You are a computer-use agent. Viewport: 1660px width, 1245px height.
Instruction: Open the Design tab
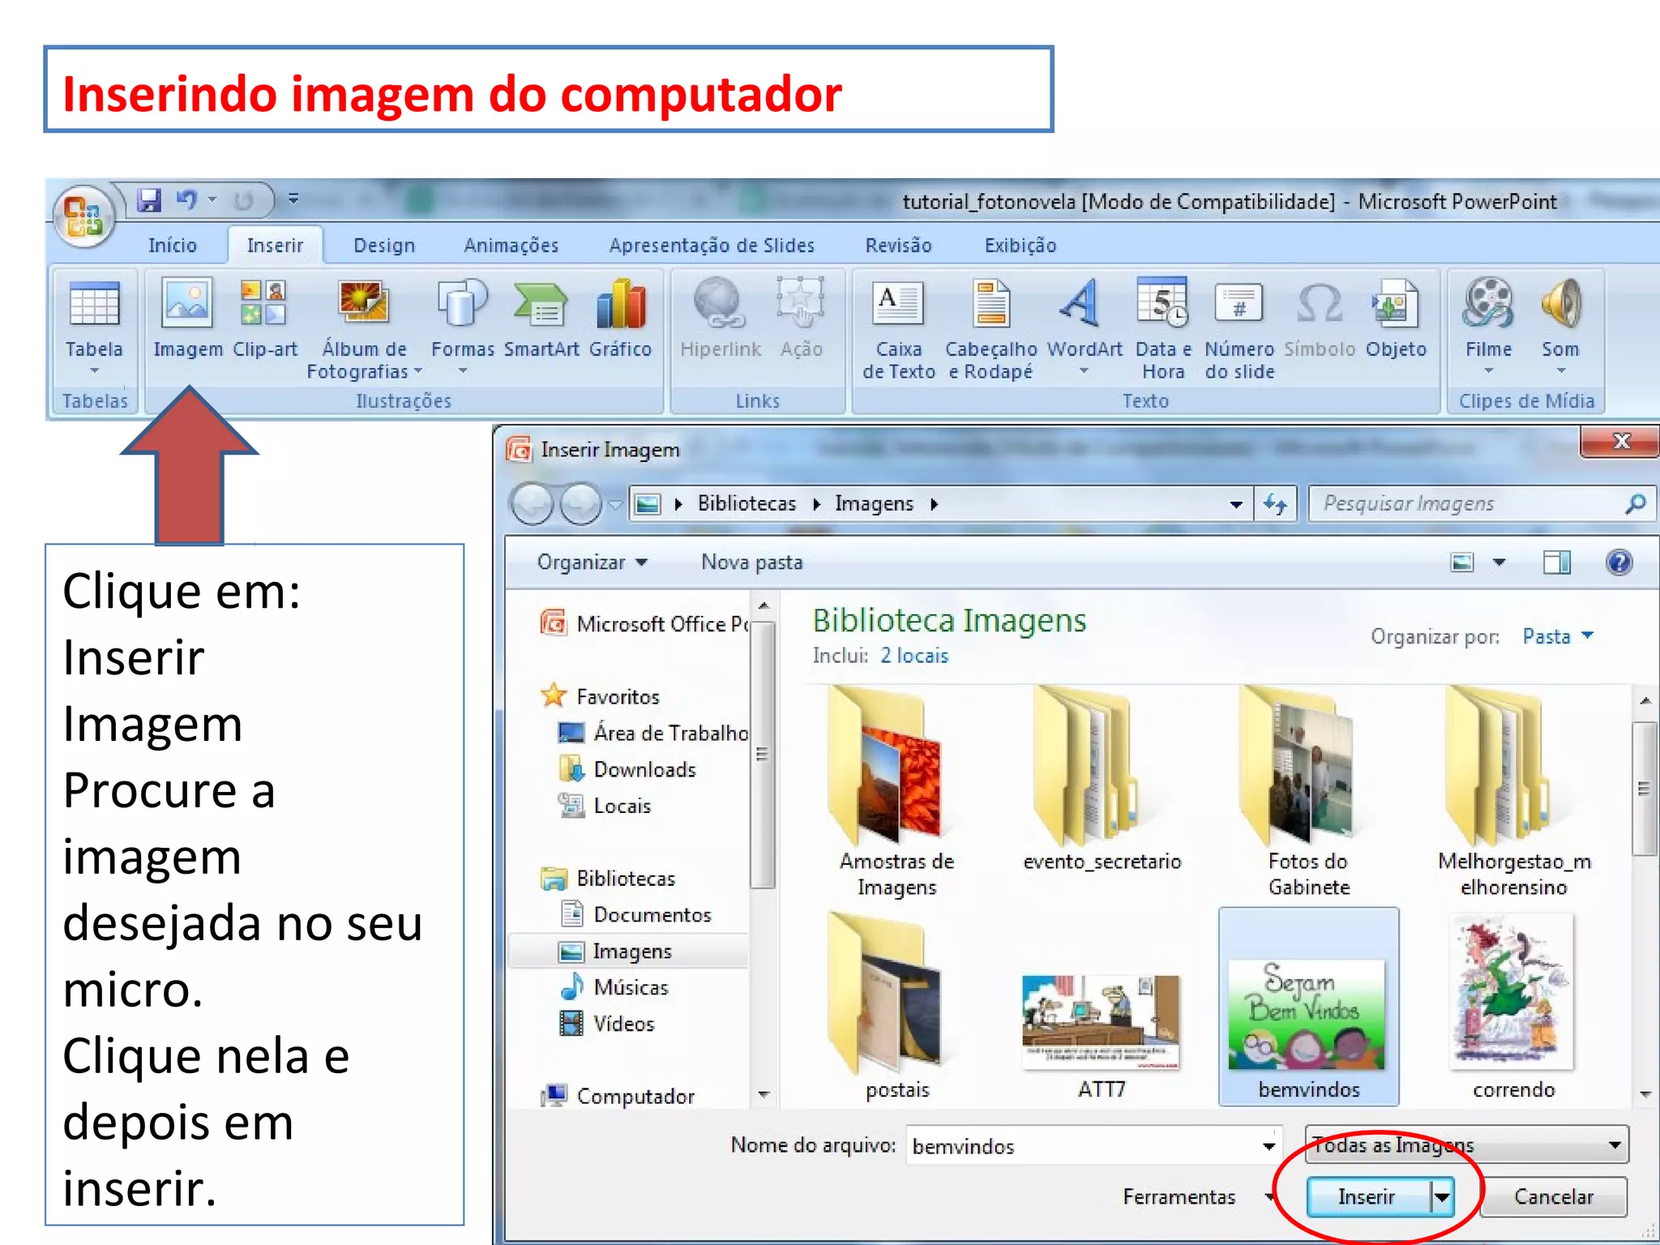click(384, 245)
